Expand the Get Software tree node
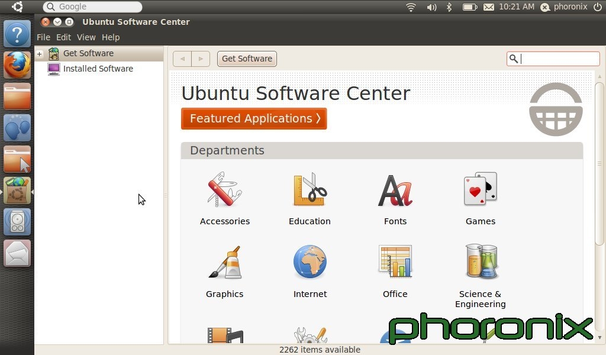Screen dimensions: 606x355 pos(40,54)
